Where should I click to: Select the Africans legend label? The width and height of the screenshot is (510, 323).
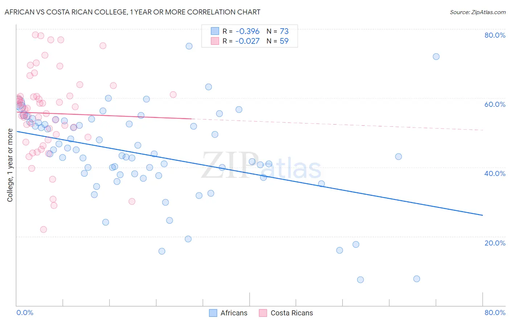234,313
